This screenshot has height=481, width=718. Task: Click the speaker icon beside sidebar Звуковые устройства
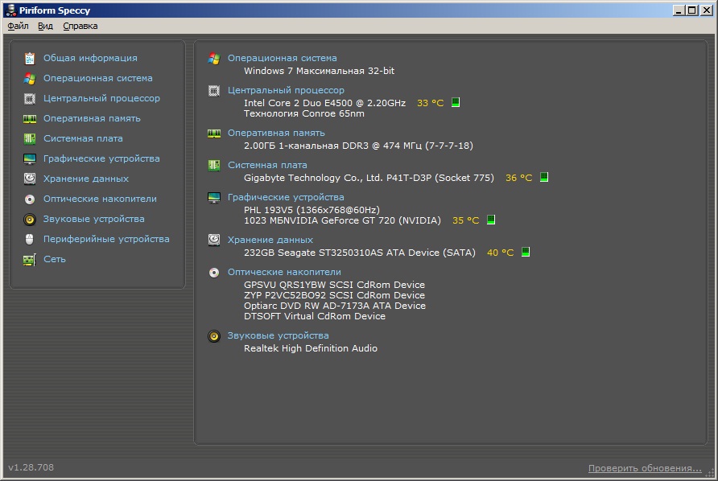pos(29,220)
